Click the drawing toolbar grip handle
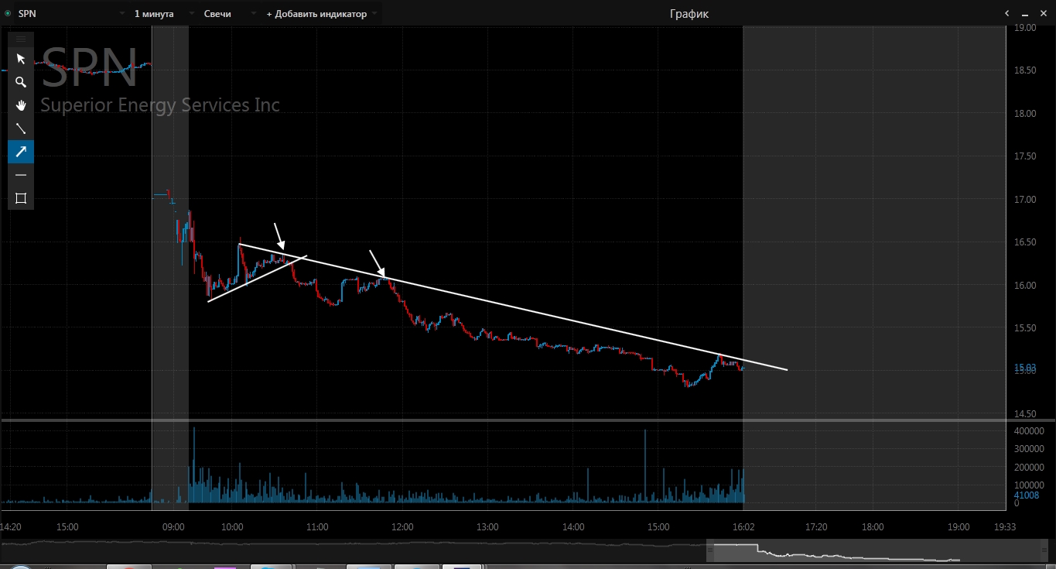Viewport: 1056px width, 569px height. [21, 39]
